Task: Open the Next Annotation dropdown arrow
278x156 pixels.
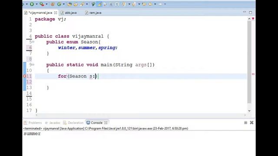Action: point(129,4)
